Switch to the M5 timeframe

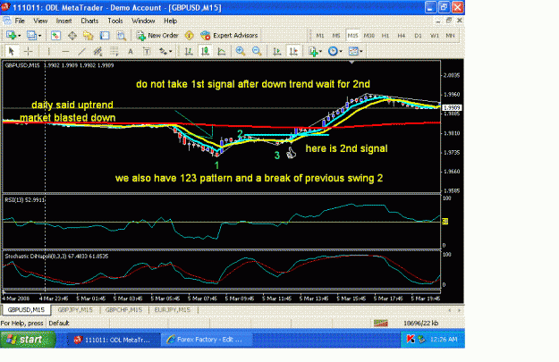click(x=335, y=36)
